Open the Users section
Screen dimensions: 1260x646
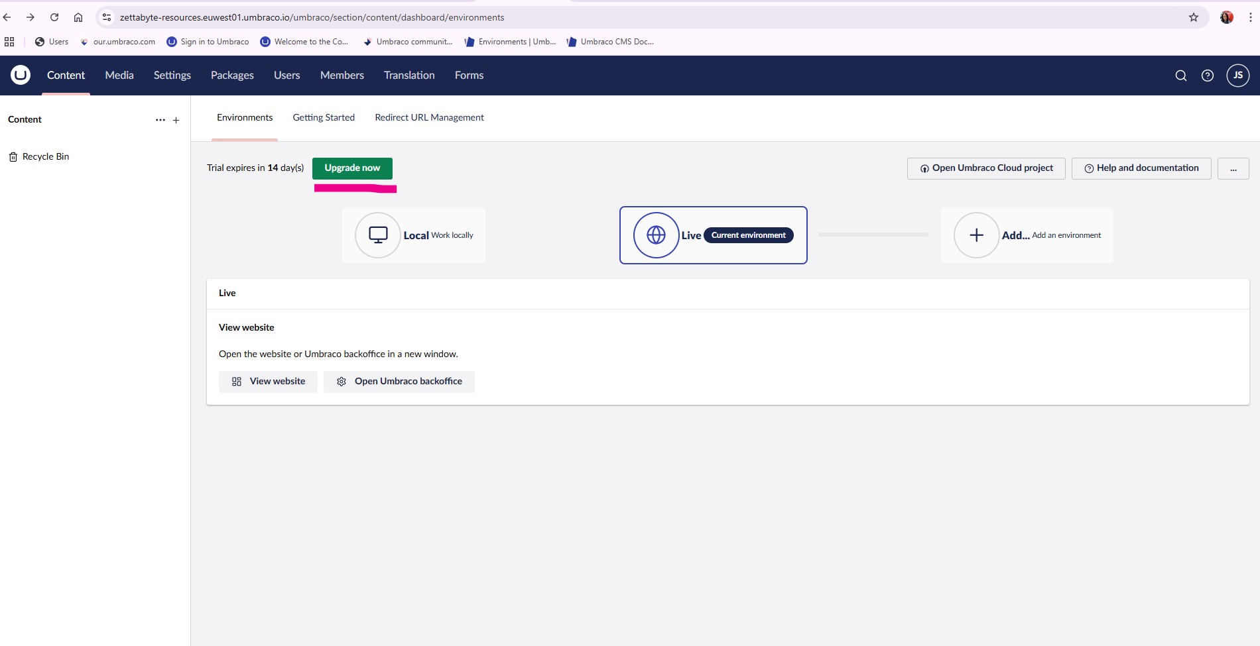coord(287,76)
